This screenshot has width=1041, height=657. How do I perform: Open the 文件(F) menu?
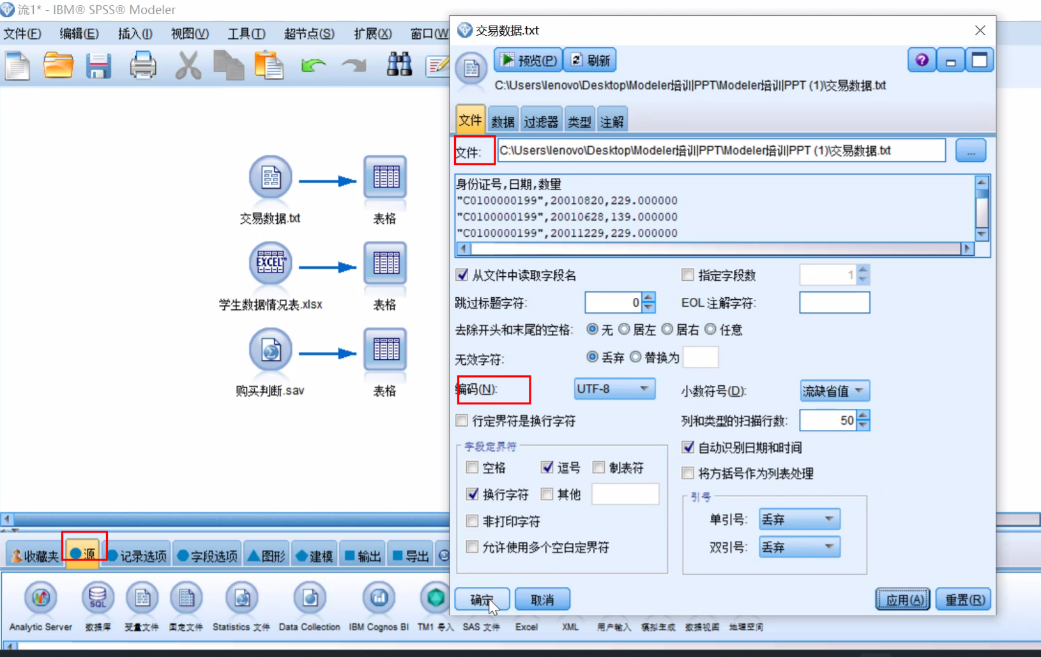coord(22,34)
